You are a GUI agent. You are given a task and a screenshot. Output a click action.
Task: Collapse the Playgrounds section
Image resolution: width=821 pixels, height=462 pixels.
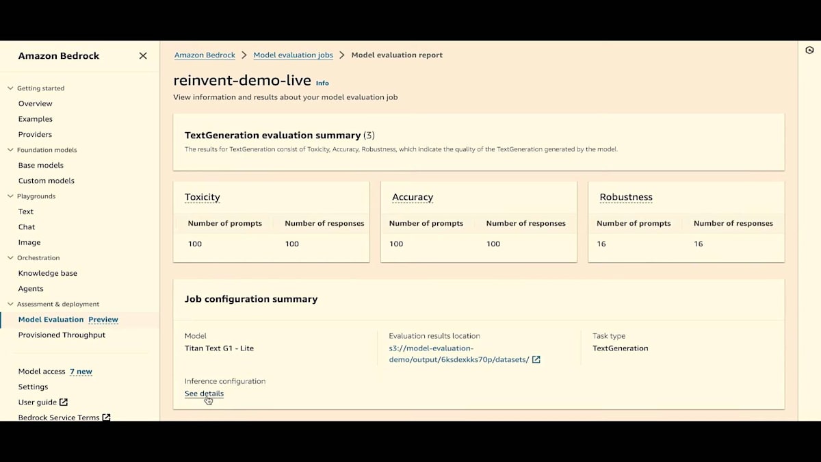pos(10,196)
